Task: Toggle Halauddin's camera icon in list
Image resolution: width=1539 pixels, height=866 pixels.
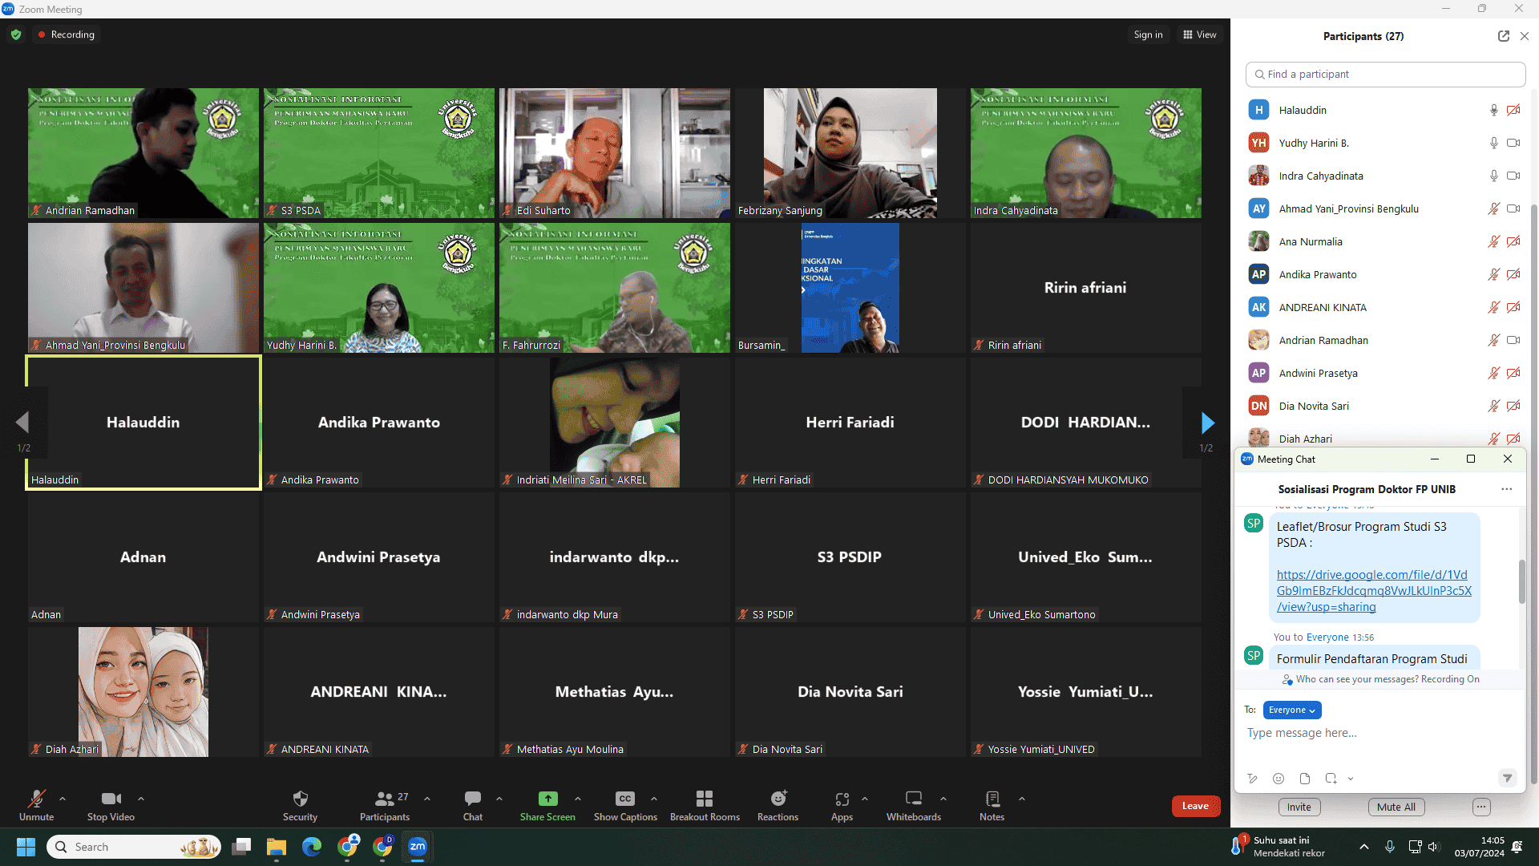Action: click(1513, 110)
